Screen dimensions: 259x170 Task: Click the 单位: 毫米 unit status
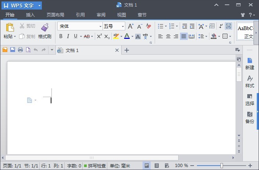pyautogui.click(x=120, y=166)
